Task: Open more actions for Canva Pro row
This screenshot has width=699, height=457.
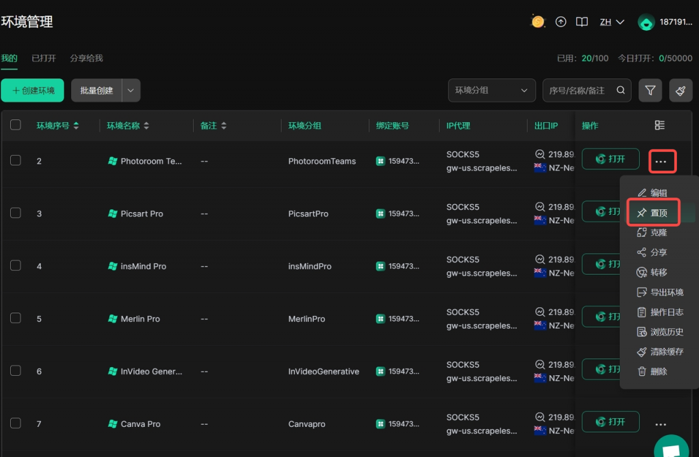Action: tap(661, 424)
